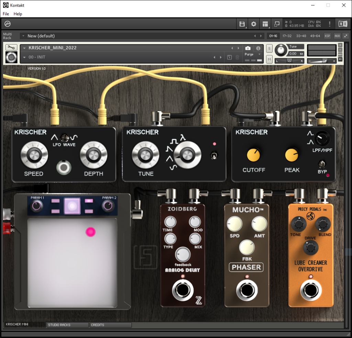Viewport: 352px width, 338px height.
Task: Mute the instrument with M button
Action: (x=269, y=59)
